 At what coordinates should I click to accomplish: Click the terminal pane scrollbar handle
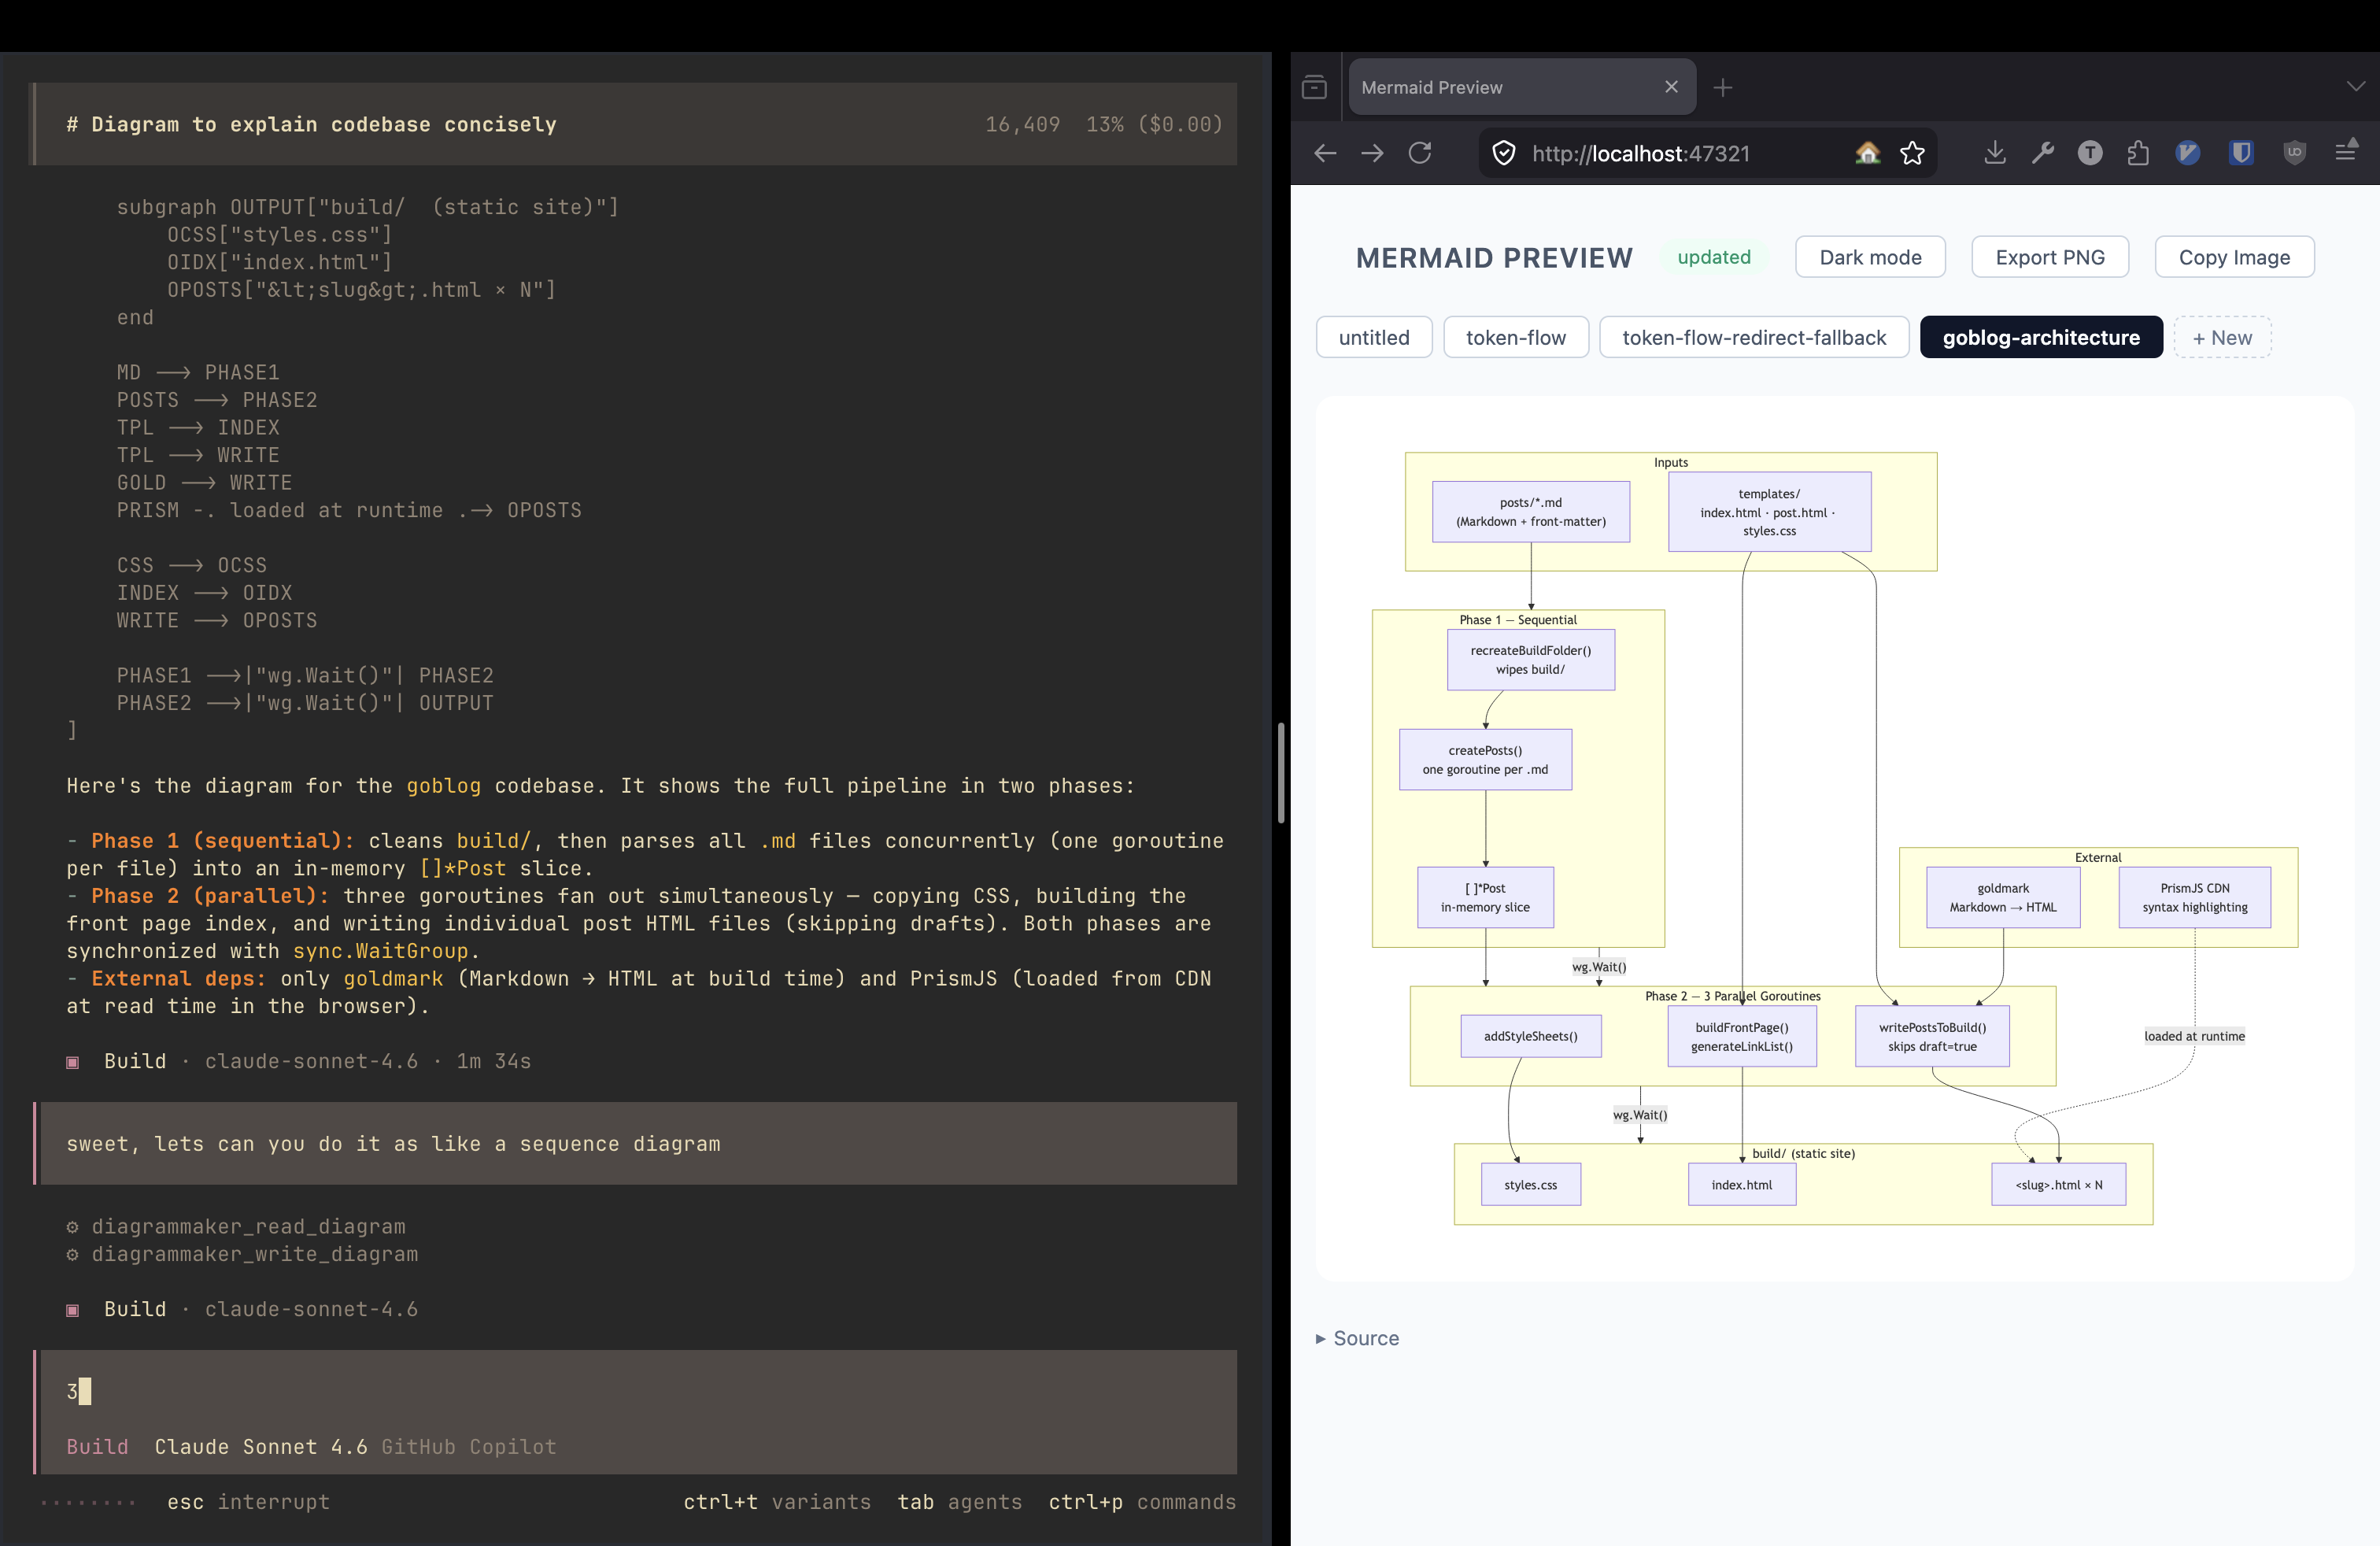pos(1280,772)
